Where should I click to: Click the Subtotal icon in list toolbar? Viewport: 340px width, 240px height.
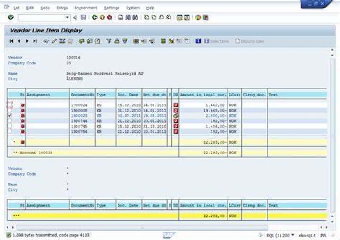point(171,41)
